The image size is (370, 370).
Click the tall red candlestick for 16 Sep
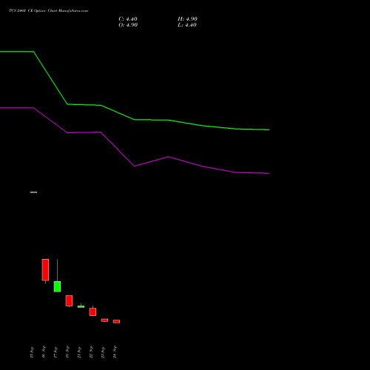(x=45, y=269)
